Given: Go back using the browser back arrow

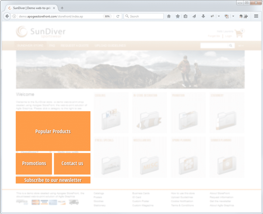Looking at the screenshot, I should pos(7,16).
